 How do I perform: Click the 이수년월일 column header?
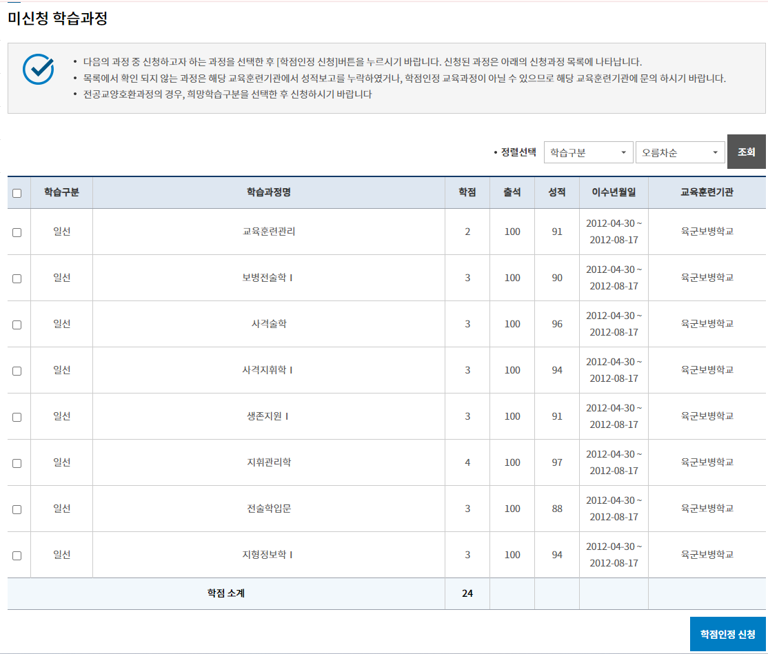614,192
